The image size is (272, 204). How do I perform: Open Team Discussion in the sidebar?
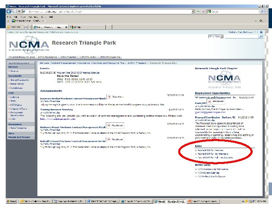click(x=19, y=128)
